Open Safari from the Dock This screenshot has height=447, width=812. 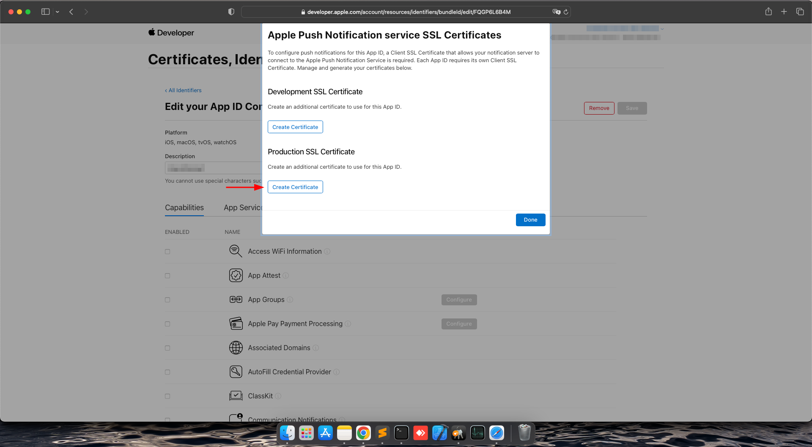[497, 433]
